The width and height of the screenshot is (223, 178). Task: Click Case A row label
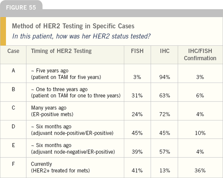[x=14, y=71]
